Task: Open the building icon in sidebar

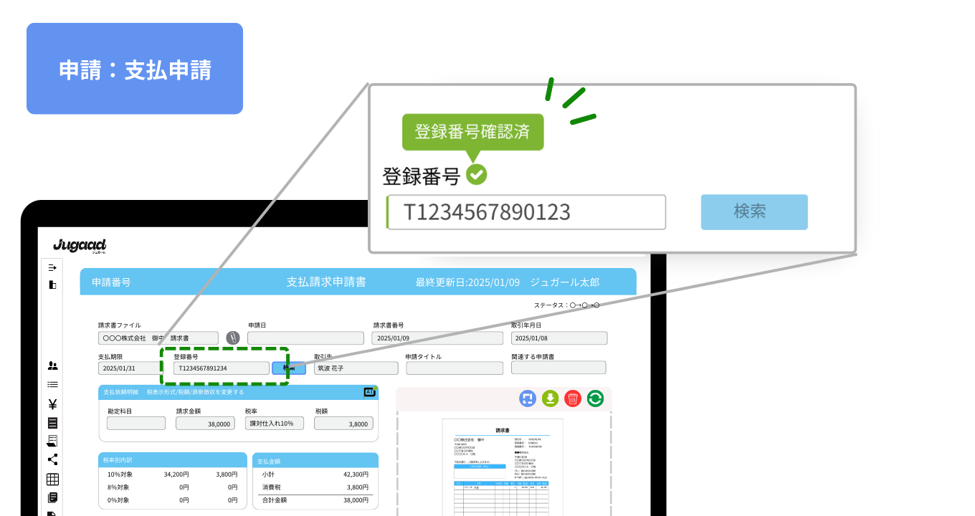Action: 52,285
